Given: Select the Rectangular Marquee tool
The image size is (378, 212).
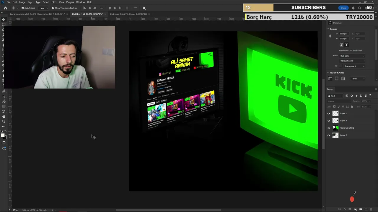Looking at the screenshot, I should click(x=4, y=24).
